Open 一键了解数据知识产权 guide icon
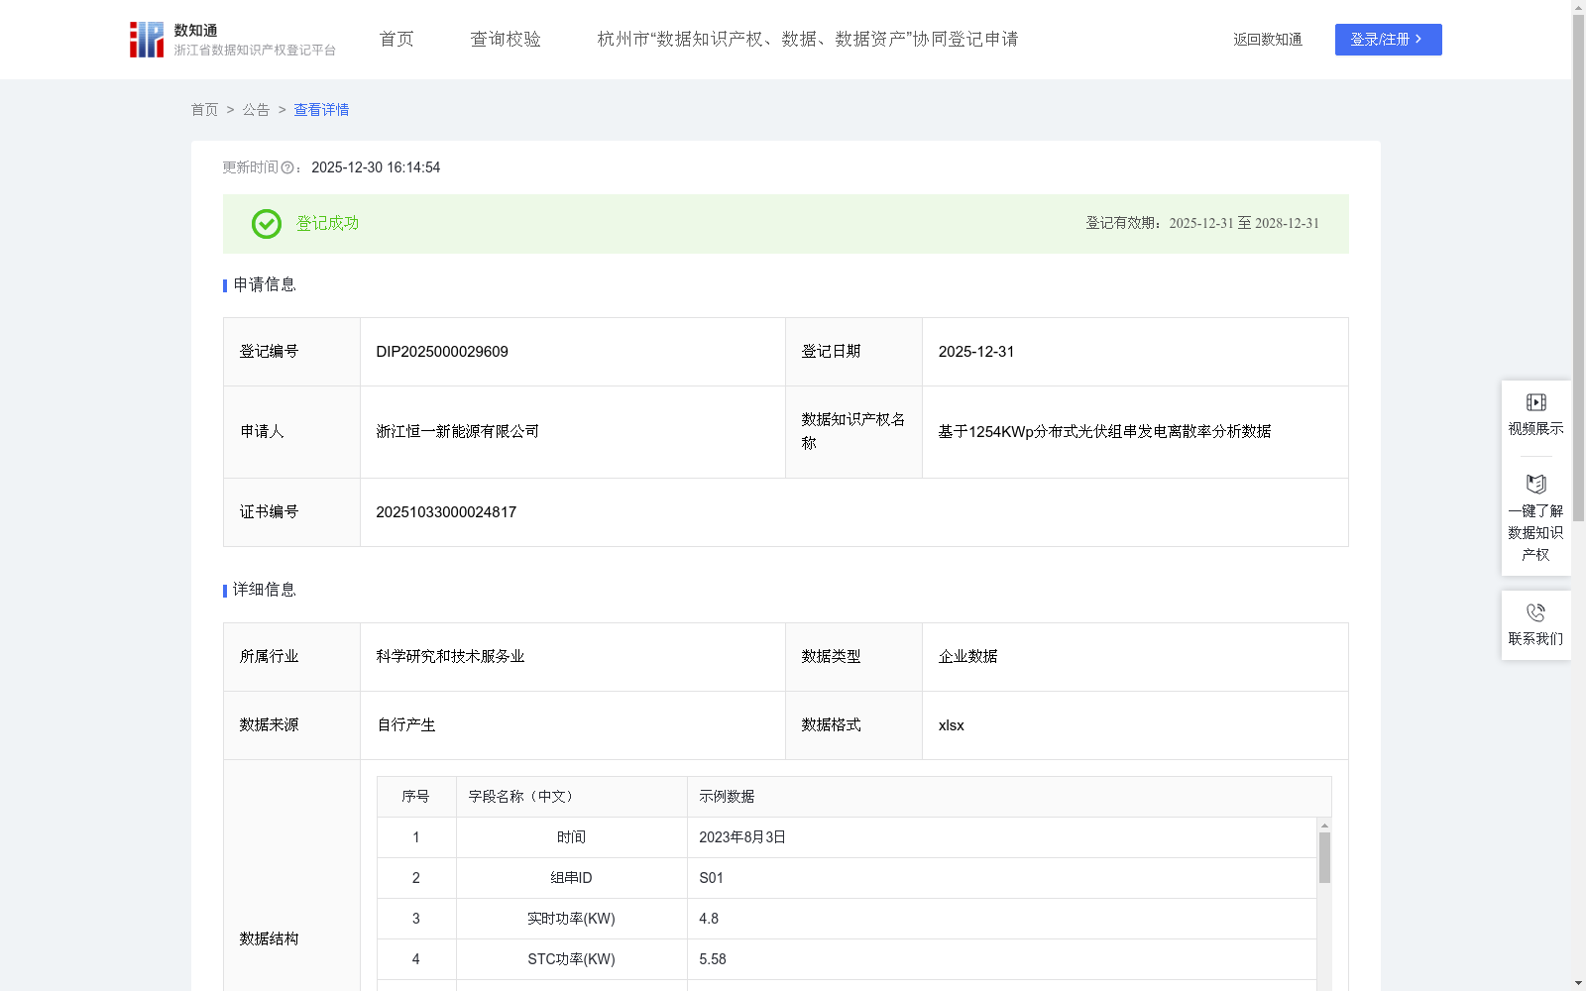Viewport: 1586px width, 991px height. pyautogui.click(x=1535, y=484)
